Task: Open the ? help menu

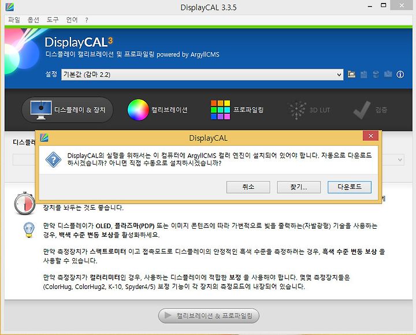Action: (87, 20)
